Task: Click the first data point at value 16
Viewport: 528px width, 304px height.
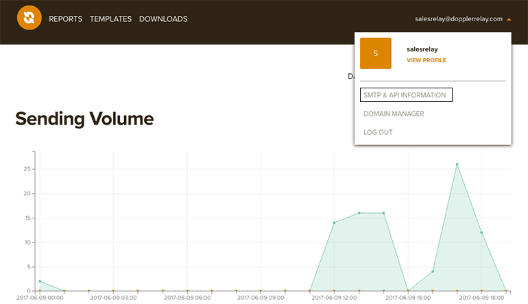Action: (359, 213)
